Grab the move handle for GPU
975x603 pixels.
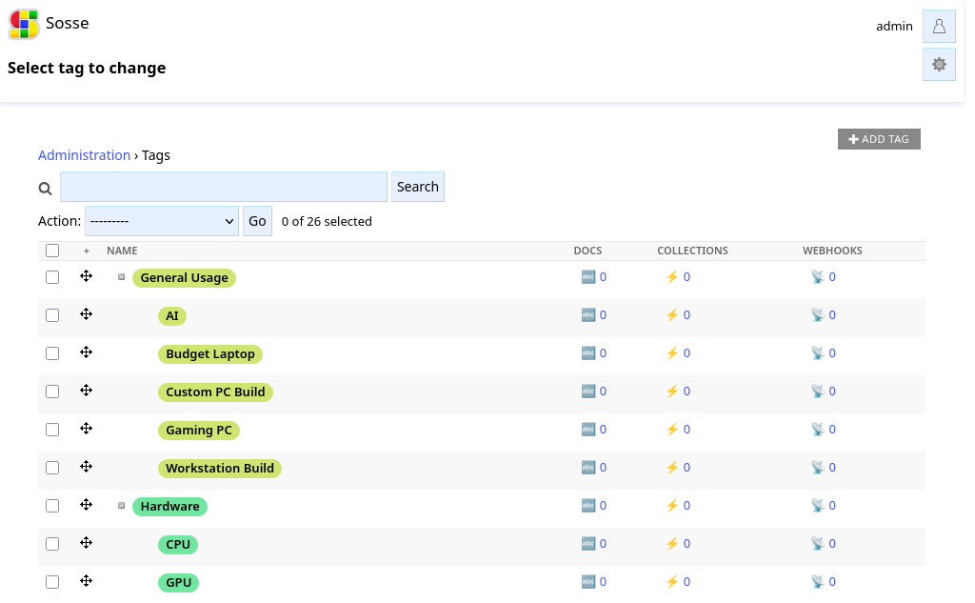tap(87, 580)
